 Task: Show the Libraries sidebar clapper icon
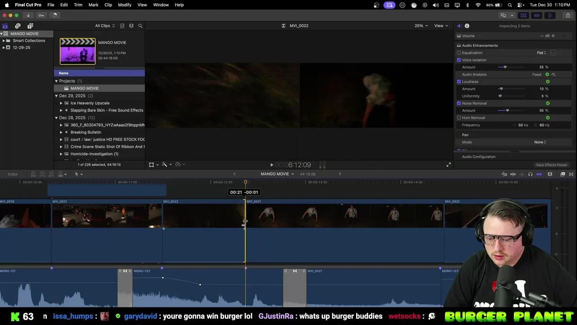(5, 26)
